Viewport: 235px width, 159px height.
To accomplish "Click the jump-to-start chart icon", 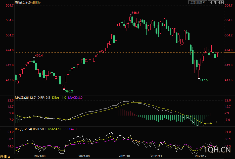I will tap(214, 2).
